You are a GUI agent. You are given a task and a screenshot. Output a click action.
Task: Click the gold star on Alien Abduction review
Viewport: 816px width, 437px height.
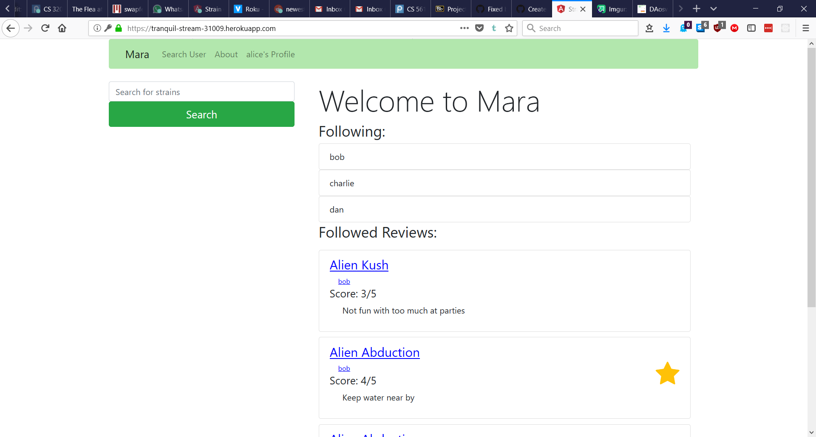(667, 374)
